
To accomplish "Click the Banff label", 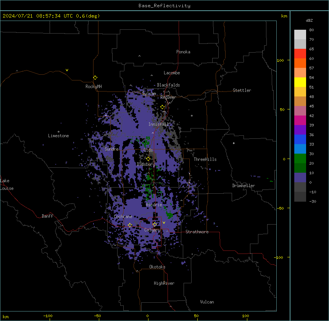I will (x=47, y=216).
